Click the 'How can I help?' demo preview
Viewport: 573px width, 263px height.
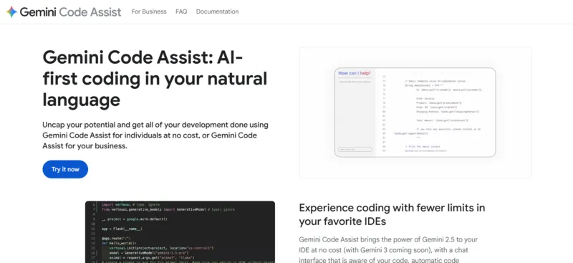pyautogui.click(x=415, y=113)
